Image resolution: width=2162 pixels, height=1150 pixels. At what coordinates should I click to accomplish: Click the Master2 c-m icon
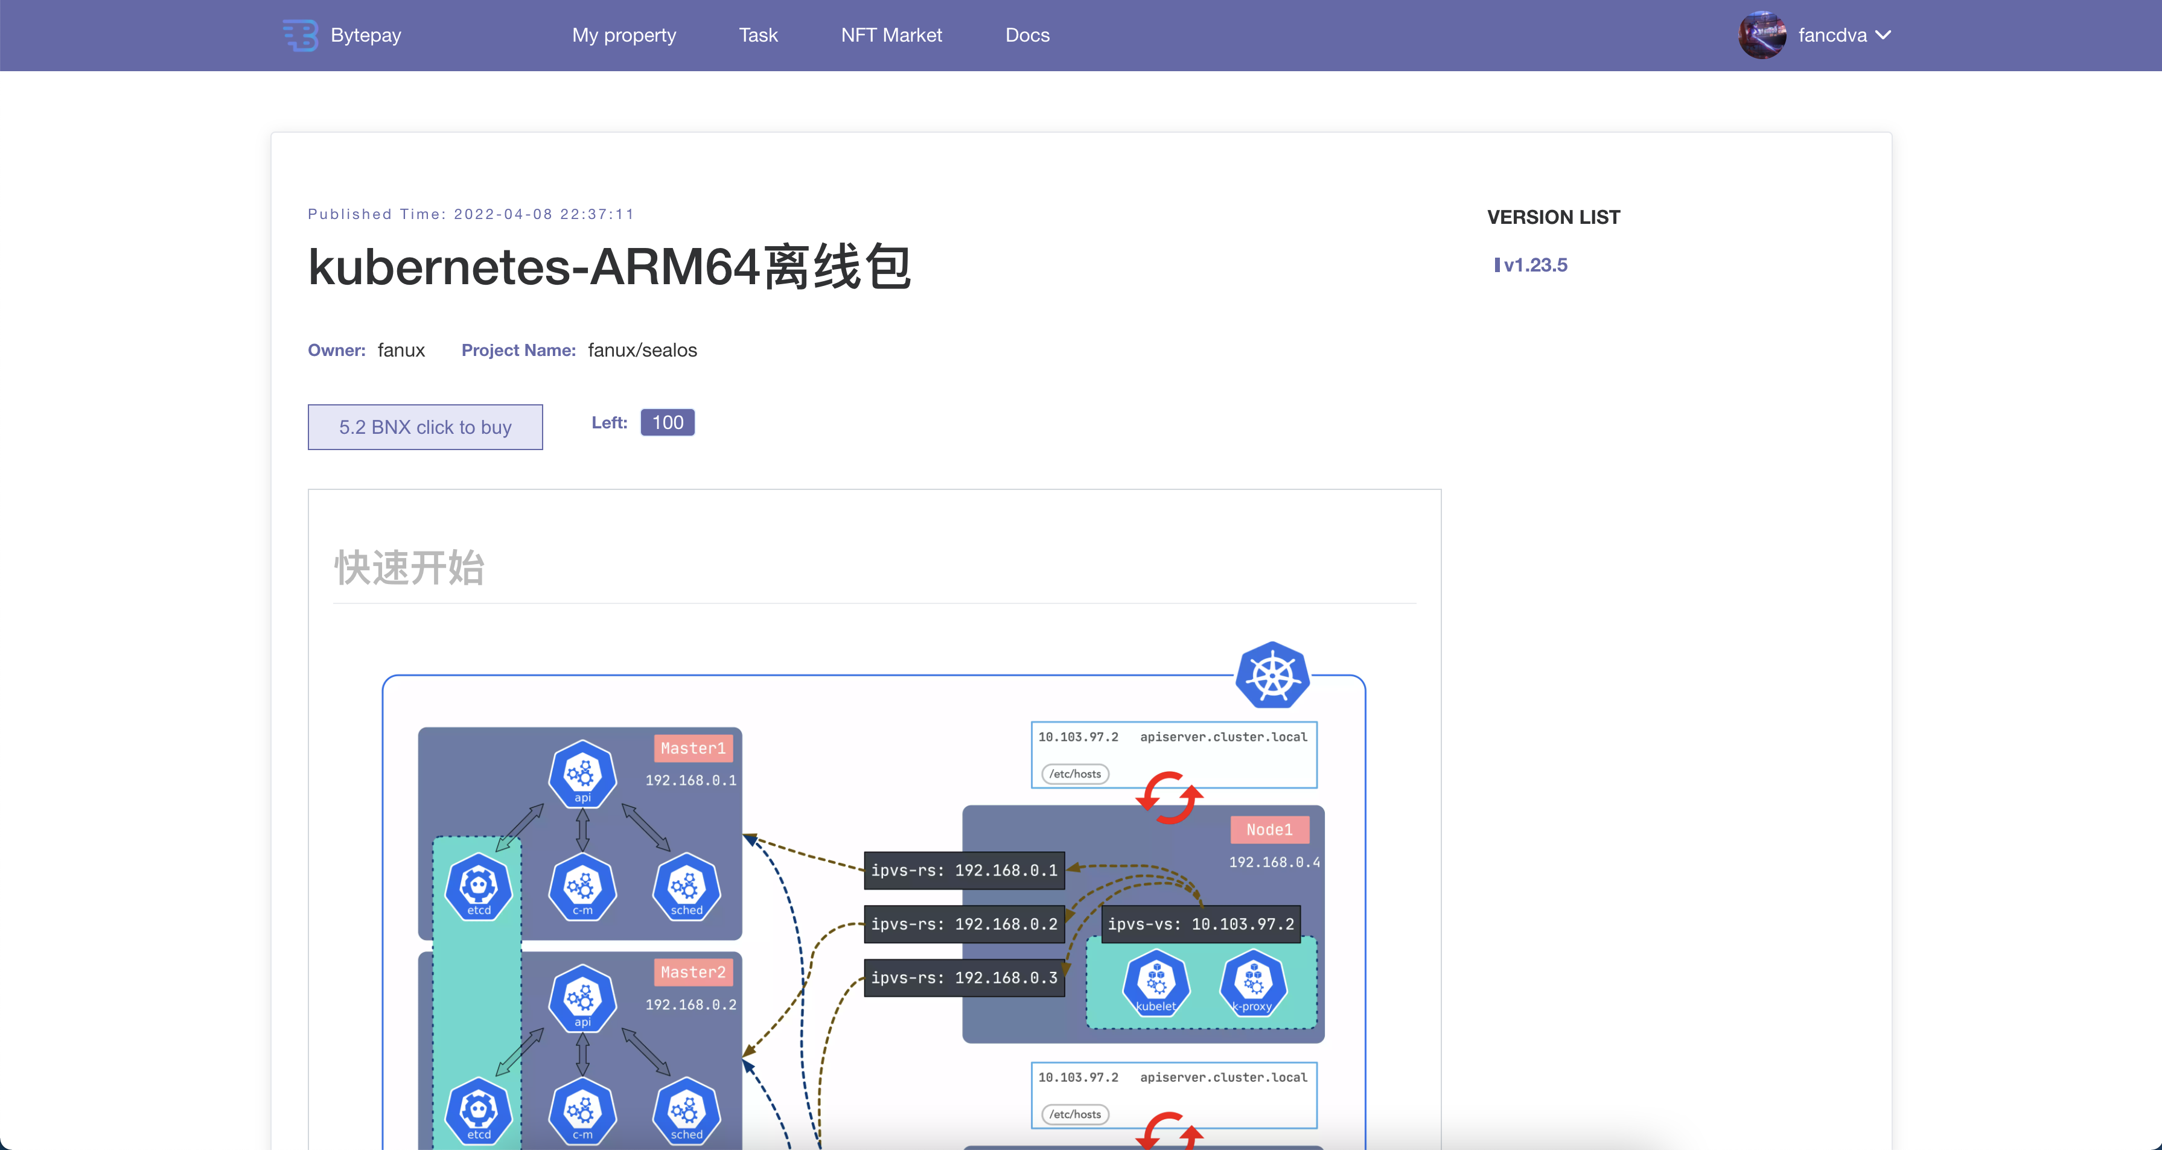582,1111
